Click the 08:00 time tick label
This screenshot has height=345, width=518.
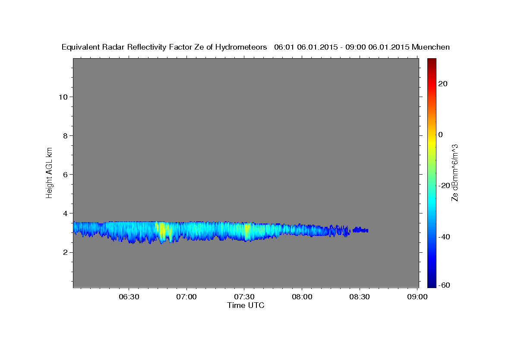click(302, 297)
